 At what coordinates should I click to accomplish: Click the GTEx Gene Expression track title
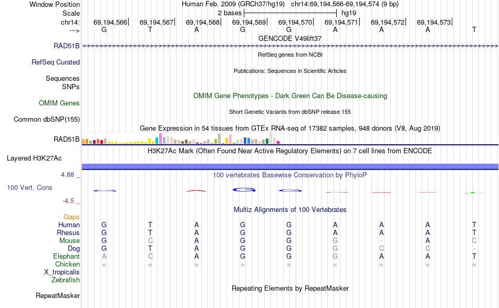[290, 129]
